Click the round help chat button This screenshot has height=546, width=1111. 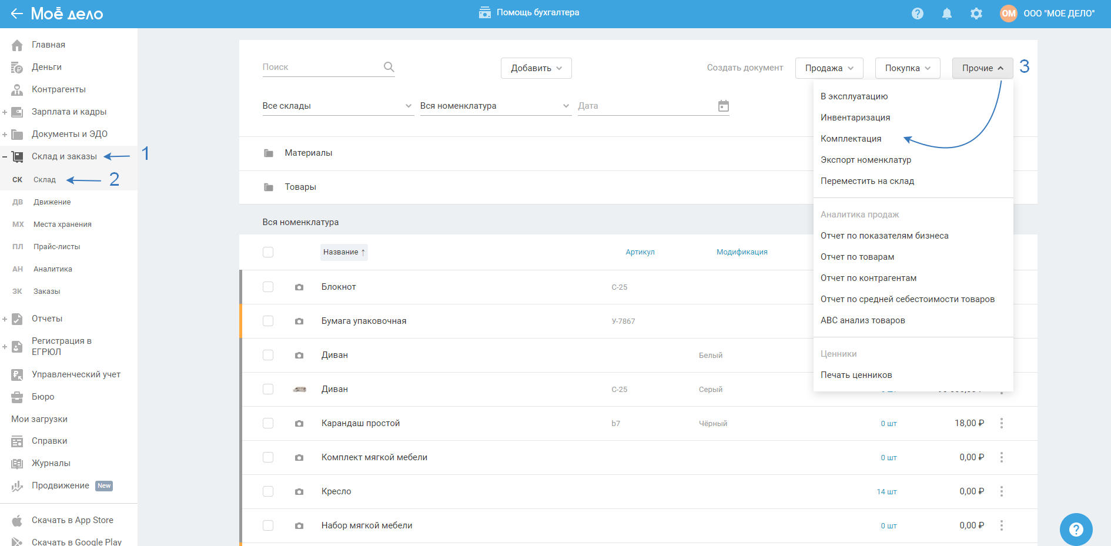pyautogui.click(x=1076, y=529)
